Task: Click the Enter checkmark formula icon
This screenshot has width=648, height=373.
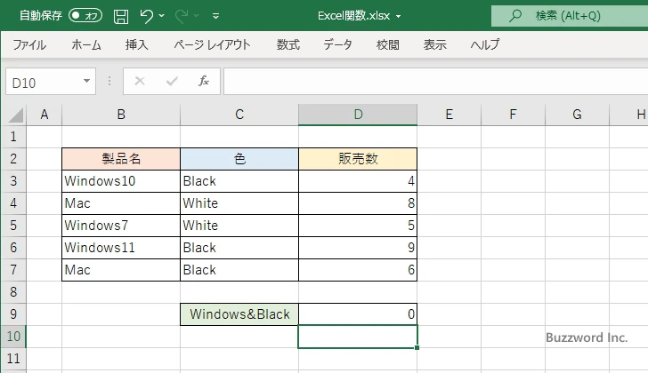Action: [x=172, y=81]
